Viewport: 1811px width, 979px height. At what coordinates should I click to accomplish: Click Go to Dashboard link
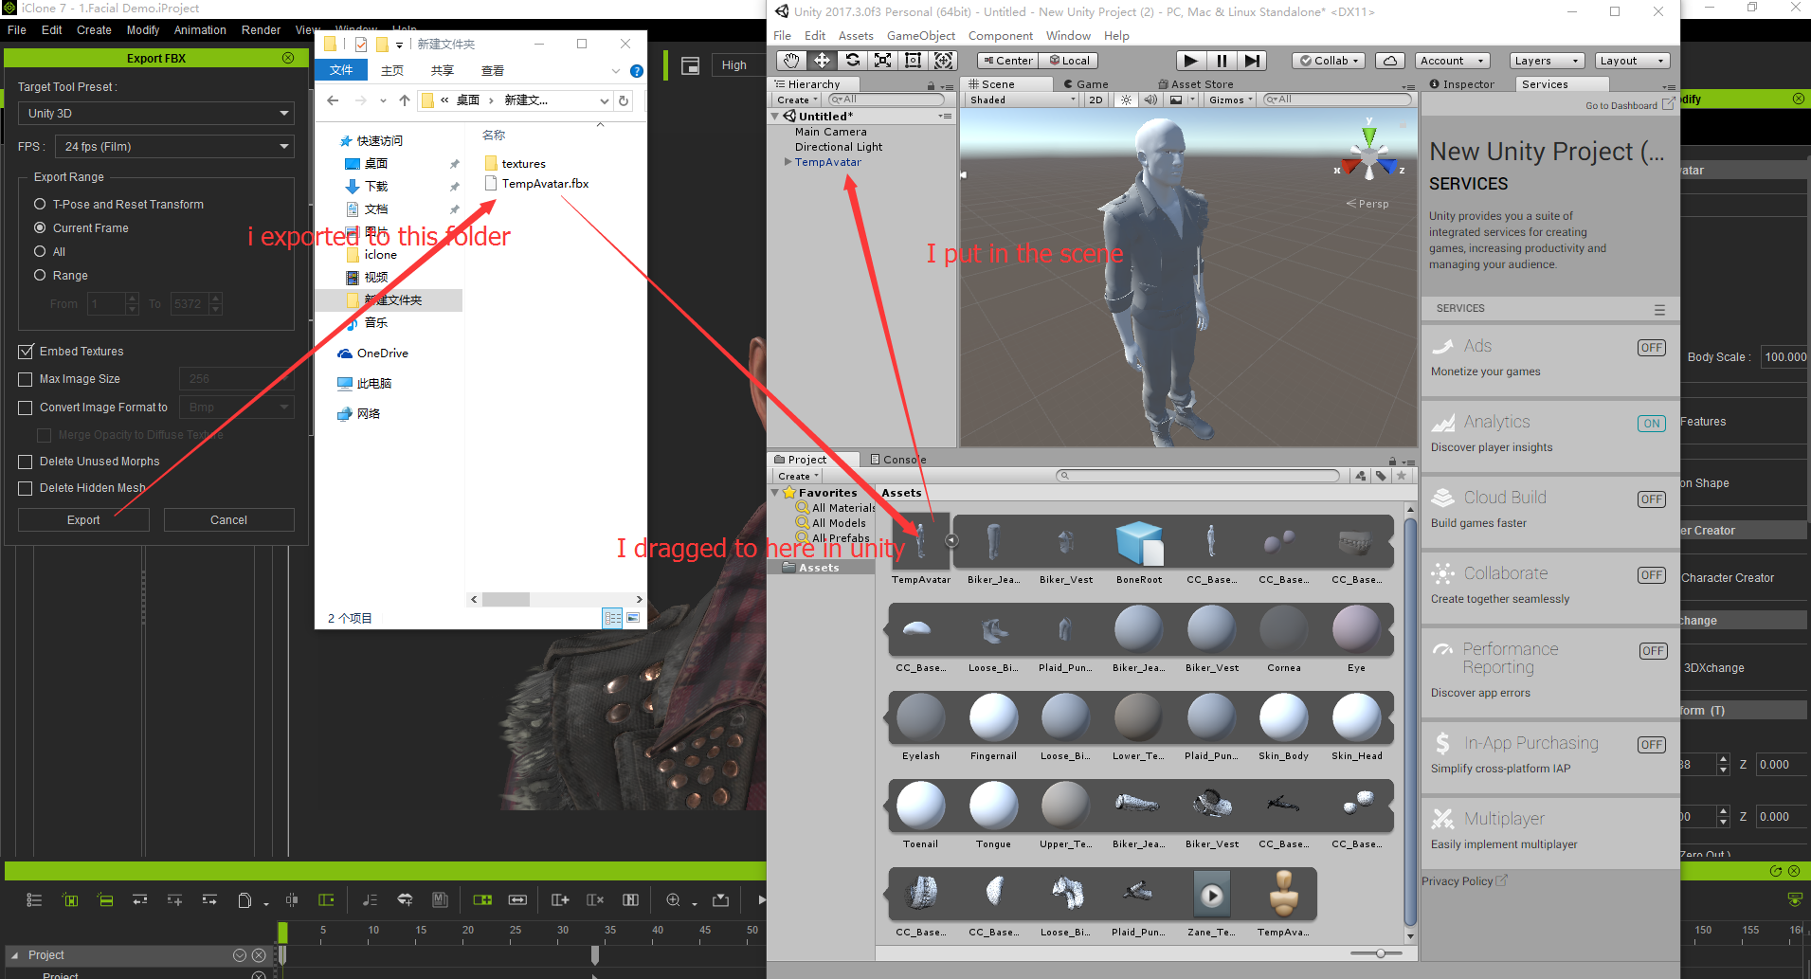(1628, 105)
